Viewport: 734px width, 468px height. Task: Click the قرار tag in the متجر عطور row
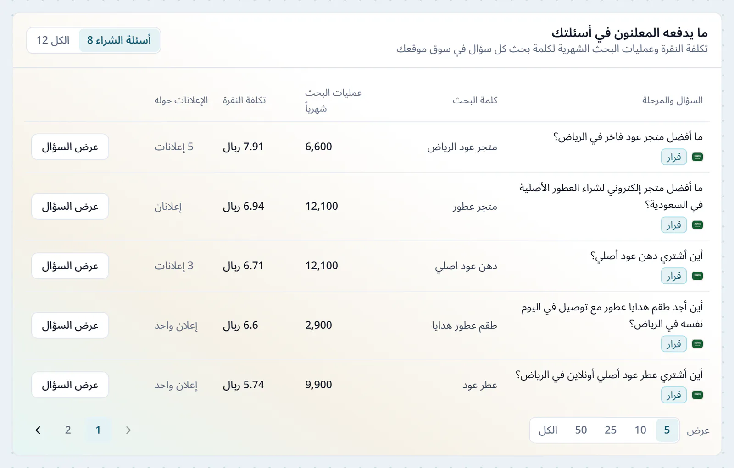(x=674, y=225)
